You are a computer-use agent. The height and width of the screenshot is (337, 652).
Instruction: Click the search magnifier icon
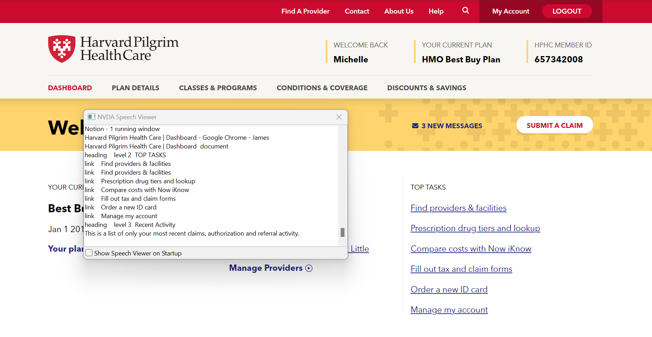pos(465,10)
